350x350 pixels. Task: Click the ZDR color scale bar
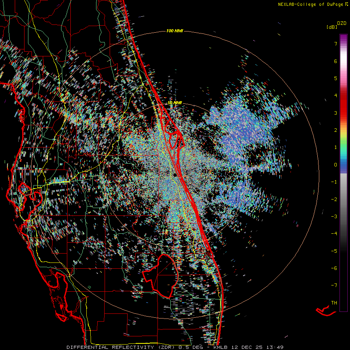coord(343,173)
